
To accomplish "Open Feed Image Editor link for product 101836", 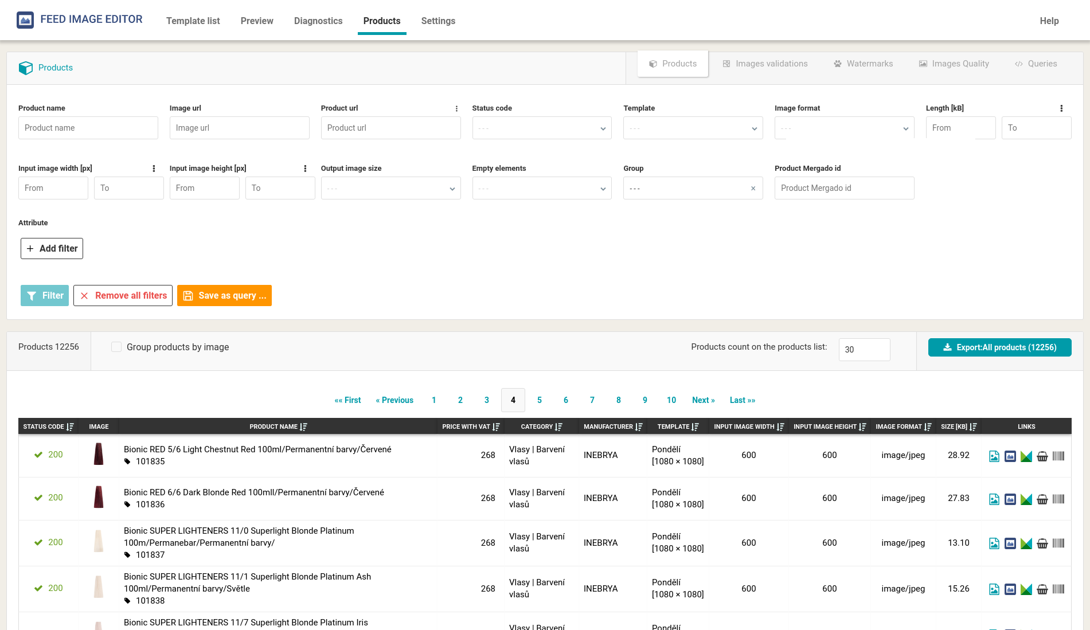I will [1010, 499].
